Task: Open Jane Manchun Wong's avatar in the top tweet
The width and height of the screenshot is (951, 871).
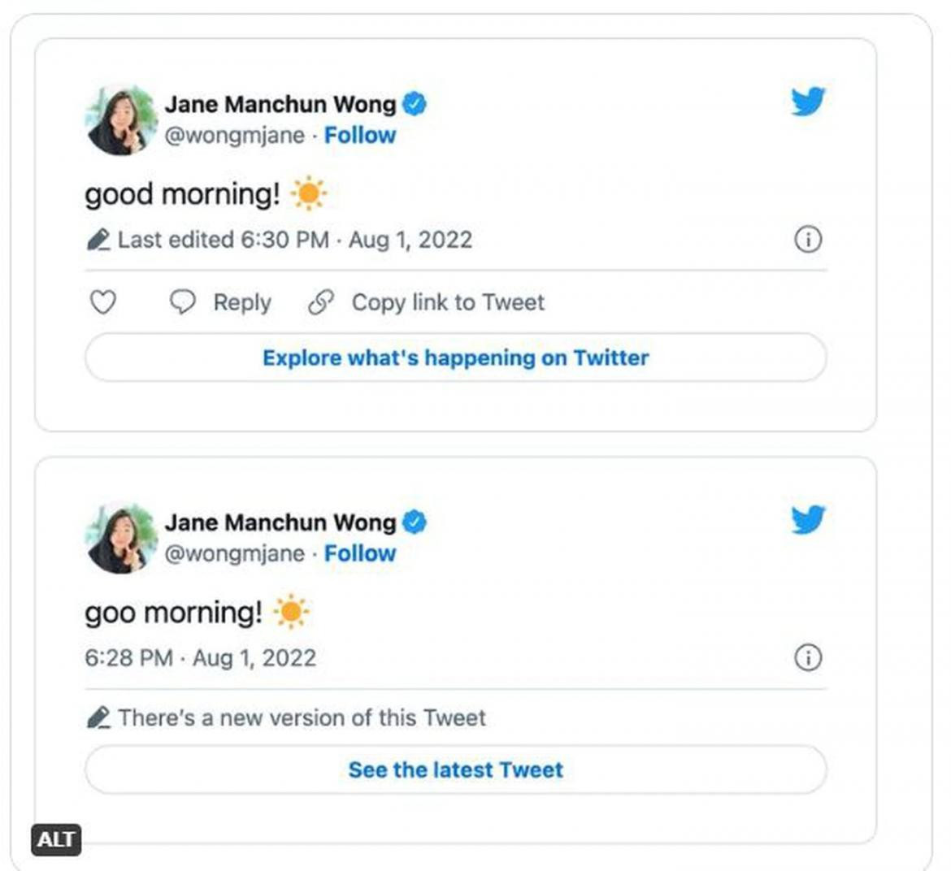Action: pos(121,120)
